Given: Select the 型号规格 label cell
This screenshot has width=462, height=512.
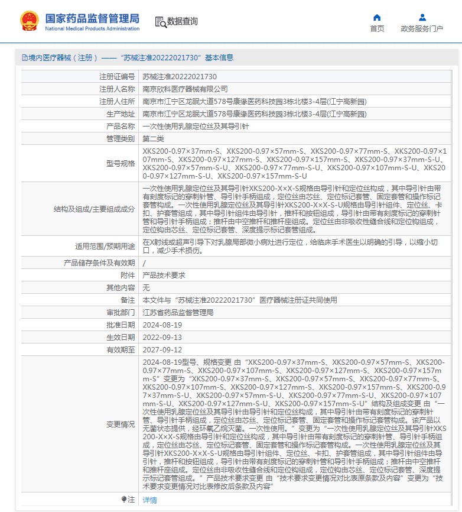Looking at the screenshot, I should pos(80,163).
